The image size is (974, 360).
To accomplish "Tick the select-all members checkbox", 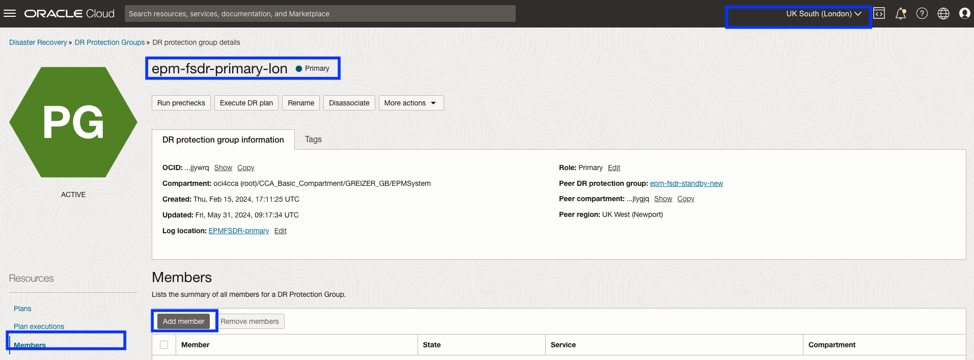I will click(164, 345).
